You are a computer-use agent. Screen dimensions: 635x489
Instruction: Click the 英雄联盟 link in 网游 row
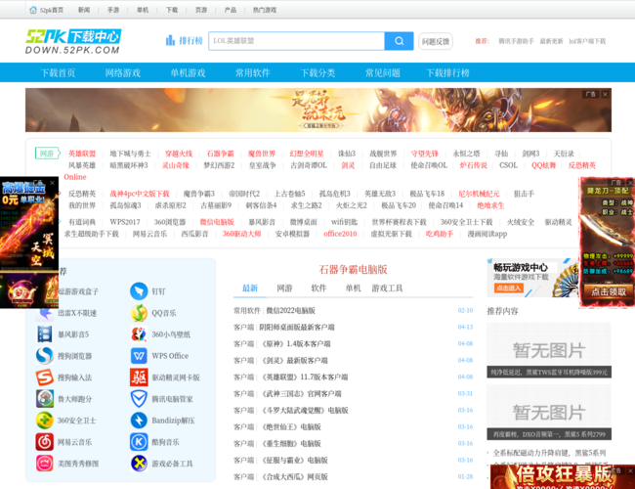[x=82, y=154]
